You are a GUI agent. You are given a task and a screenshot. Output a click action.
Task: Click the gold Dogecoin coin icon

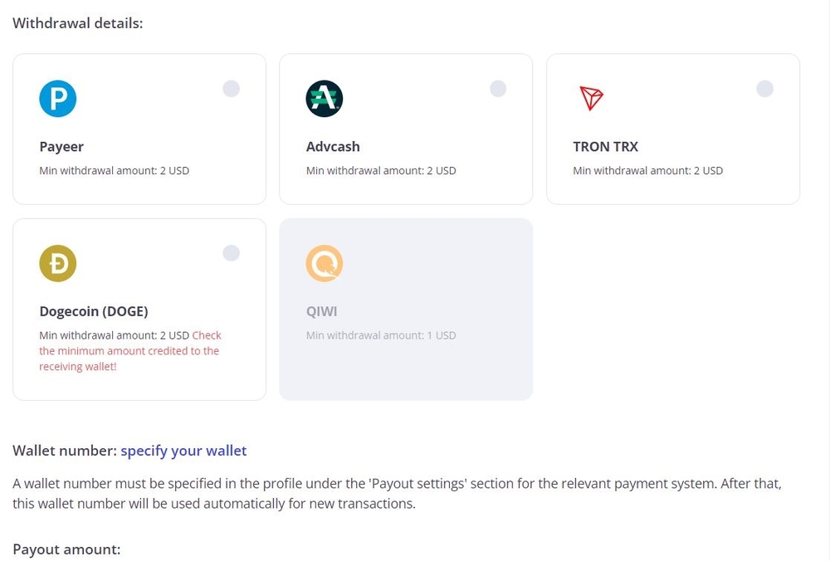[58, 264]
